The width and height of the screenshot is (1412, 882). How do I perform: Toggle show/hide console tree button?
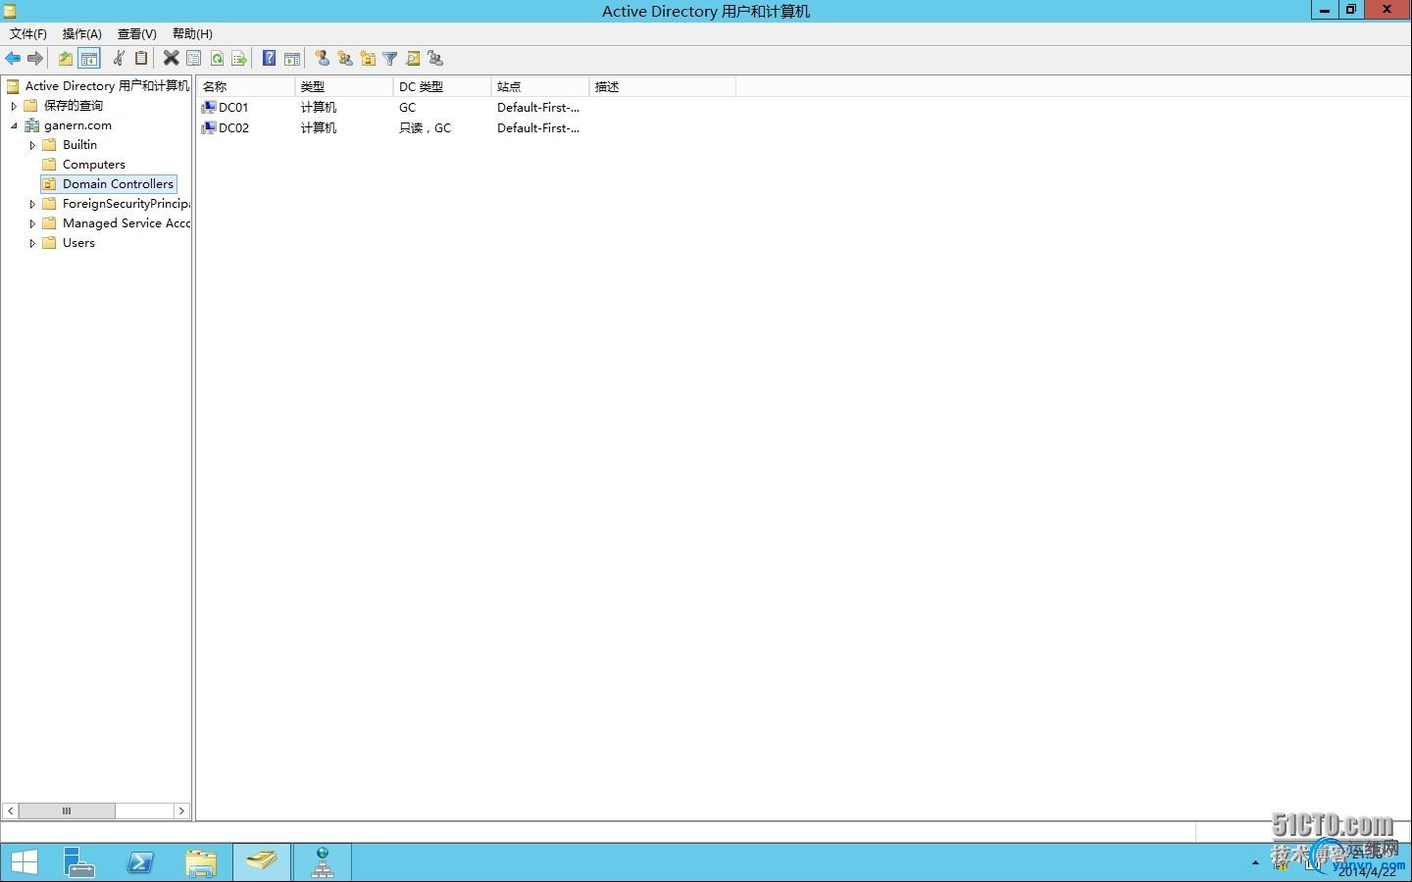pos(89,59)
